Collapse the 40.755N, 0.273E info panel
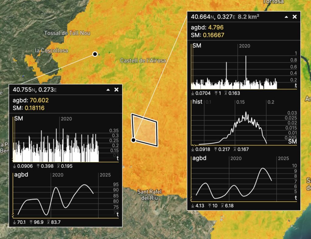311x239 pixels. coord(108,90)
